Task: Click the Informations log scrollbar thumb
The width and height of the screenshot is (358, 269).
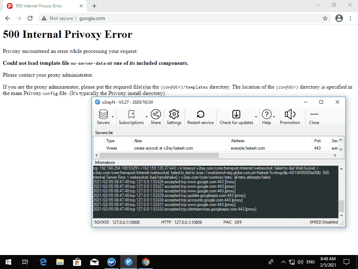Action: [341, 206]
